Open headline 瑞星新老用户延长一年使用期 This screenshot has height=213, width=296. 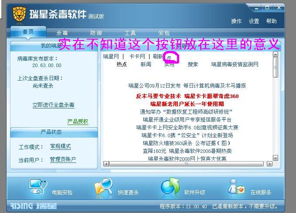click(187, 104)
